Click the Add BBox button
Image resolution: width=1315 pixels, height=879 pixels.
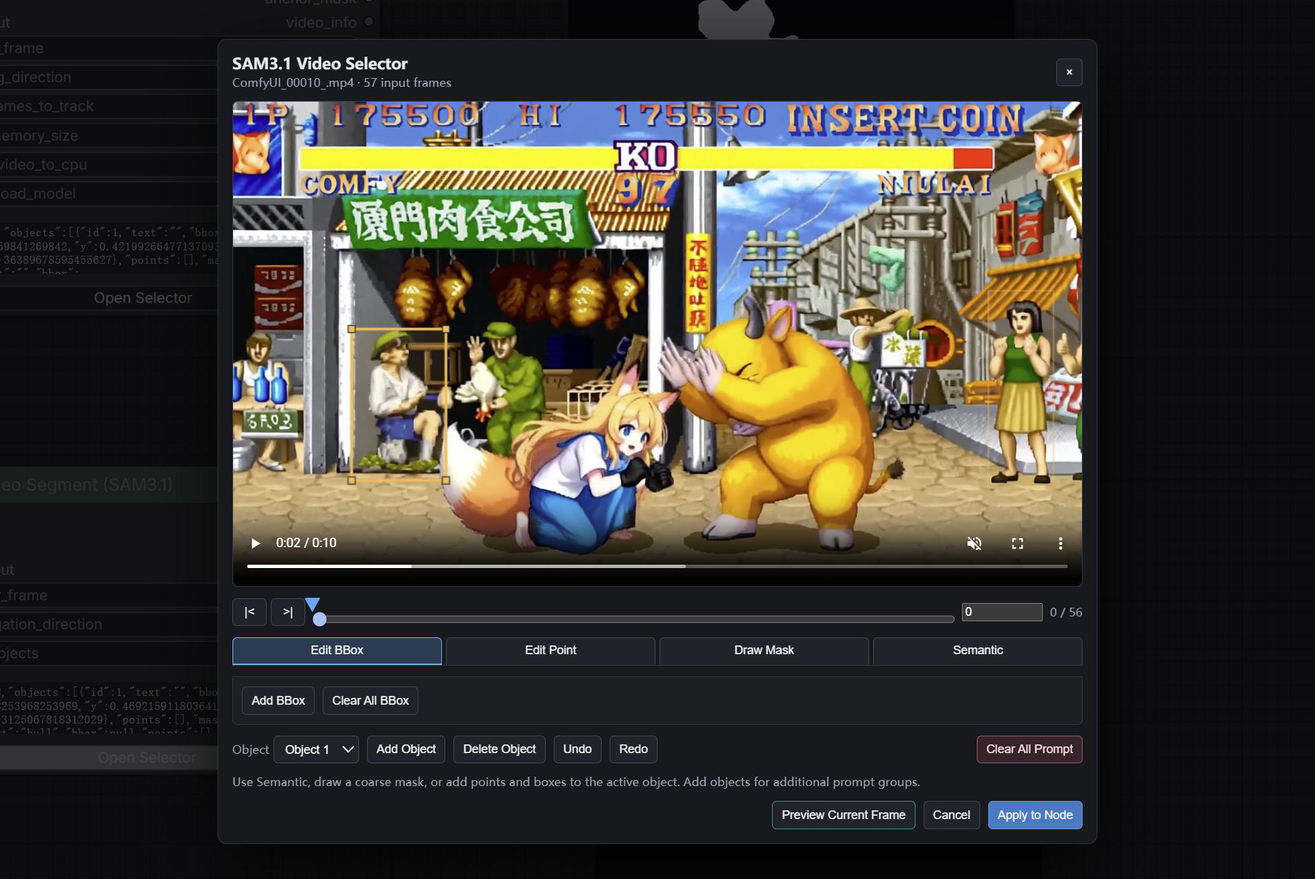coord(278,701)
